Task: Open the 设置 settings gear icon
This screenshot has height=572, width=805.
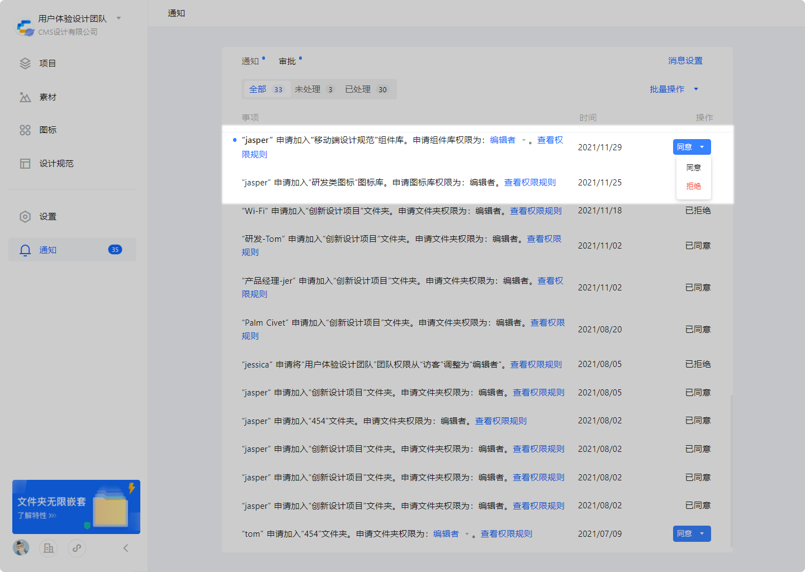Action: click(25, 217)
